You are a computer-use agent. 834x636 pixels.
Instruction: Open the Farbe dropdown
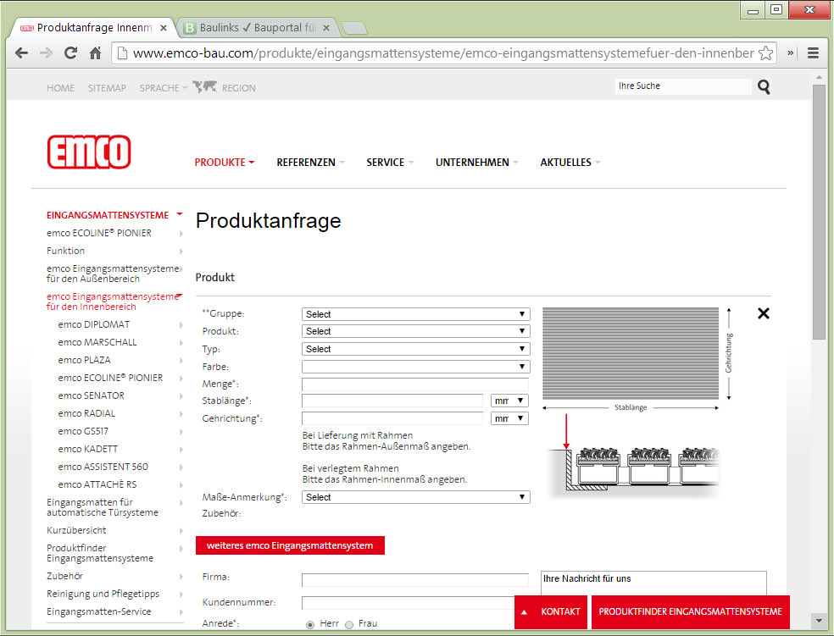(415, 367)
